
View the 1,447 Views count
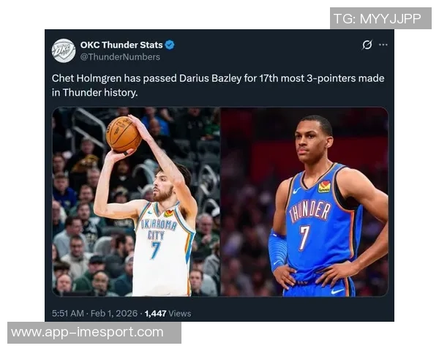tap(168, 313)
